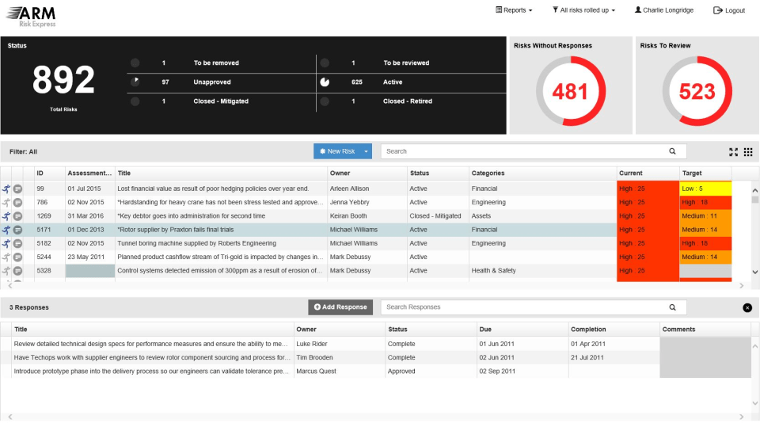
Task: Open comments icon for risk 786
Action: pos(17,202)
